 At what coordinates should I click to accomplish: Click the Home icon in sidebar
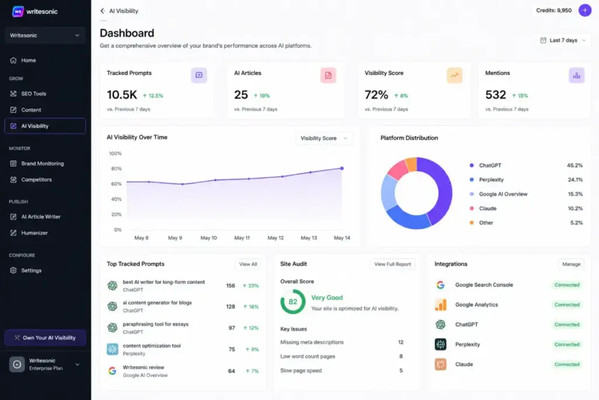13,60
